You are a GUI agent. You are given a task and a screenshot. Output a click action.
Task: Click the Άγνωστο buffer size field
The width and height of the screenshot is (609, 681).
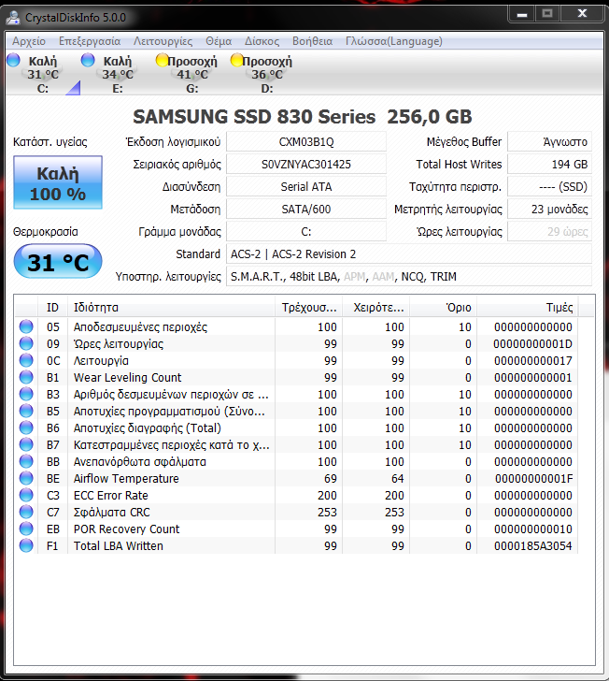[x=549, y=142]
